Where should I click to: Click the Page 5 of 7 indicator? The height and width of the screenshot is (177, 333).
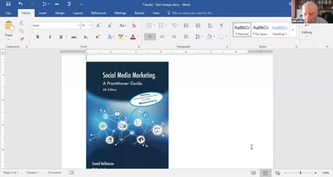[x=11, y=173]
